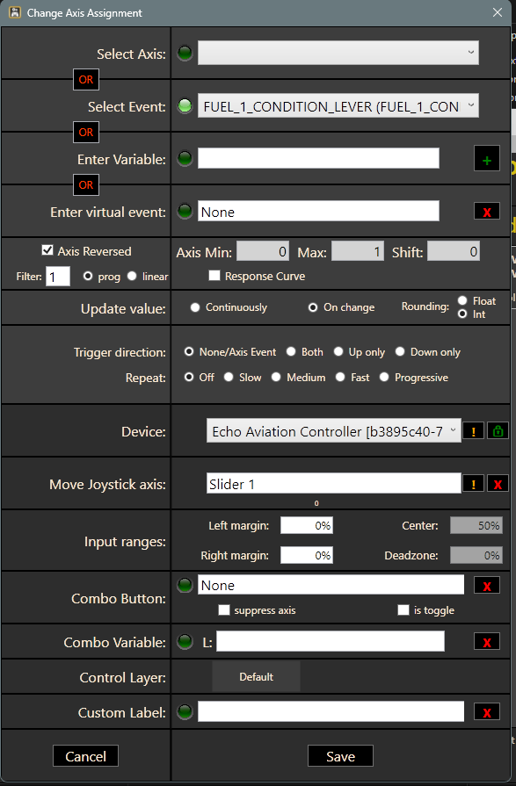Screen dimensions: 516x786
Task: Click the Combo Button LED indicator
Action: (x=185, y=585)
